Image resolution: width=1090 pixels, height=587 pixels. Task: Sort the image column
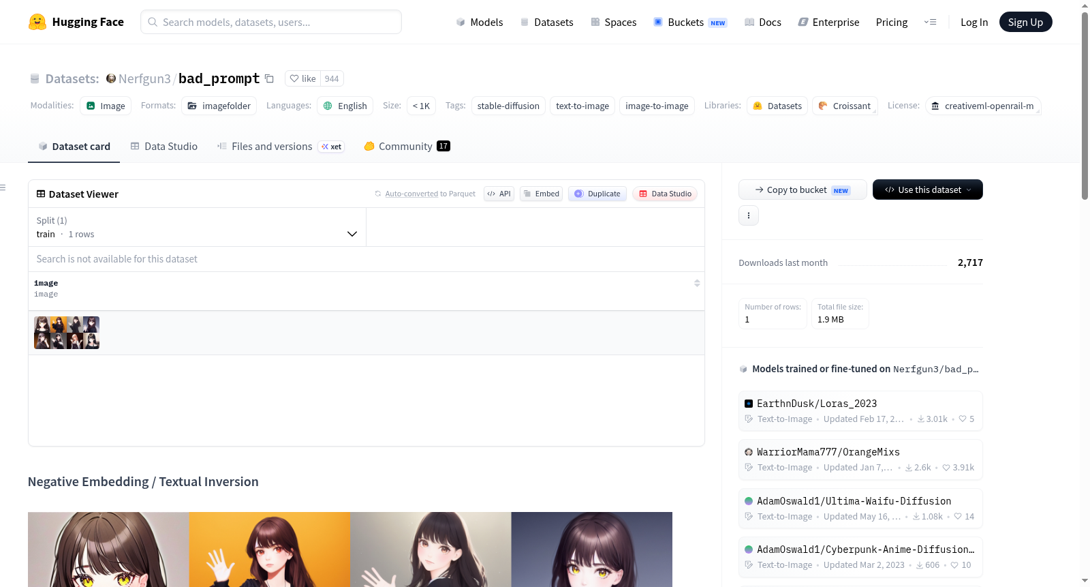(697, 283)
